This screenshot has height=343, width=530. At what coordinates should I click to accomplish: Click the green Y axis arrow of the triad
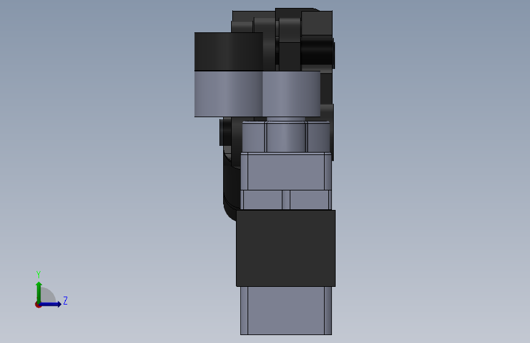click(x=39, y=292)
